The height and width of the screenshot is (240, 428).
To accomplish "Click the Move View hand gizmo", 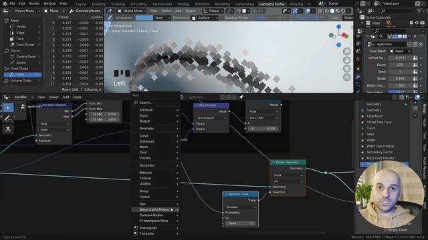I will click(346, 60).
